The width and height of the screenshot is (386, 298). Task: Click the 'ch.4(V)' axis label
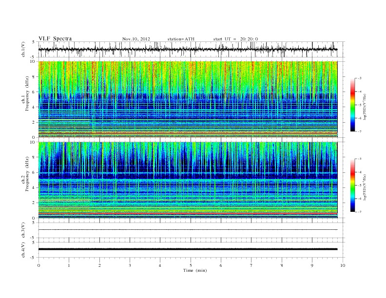23,250
